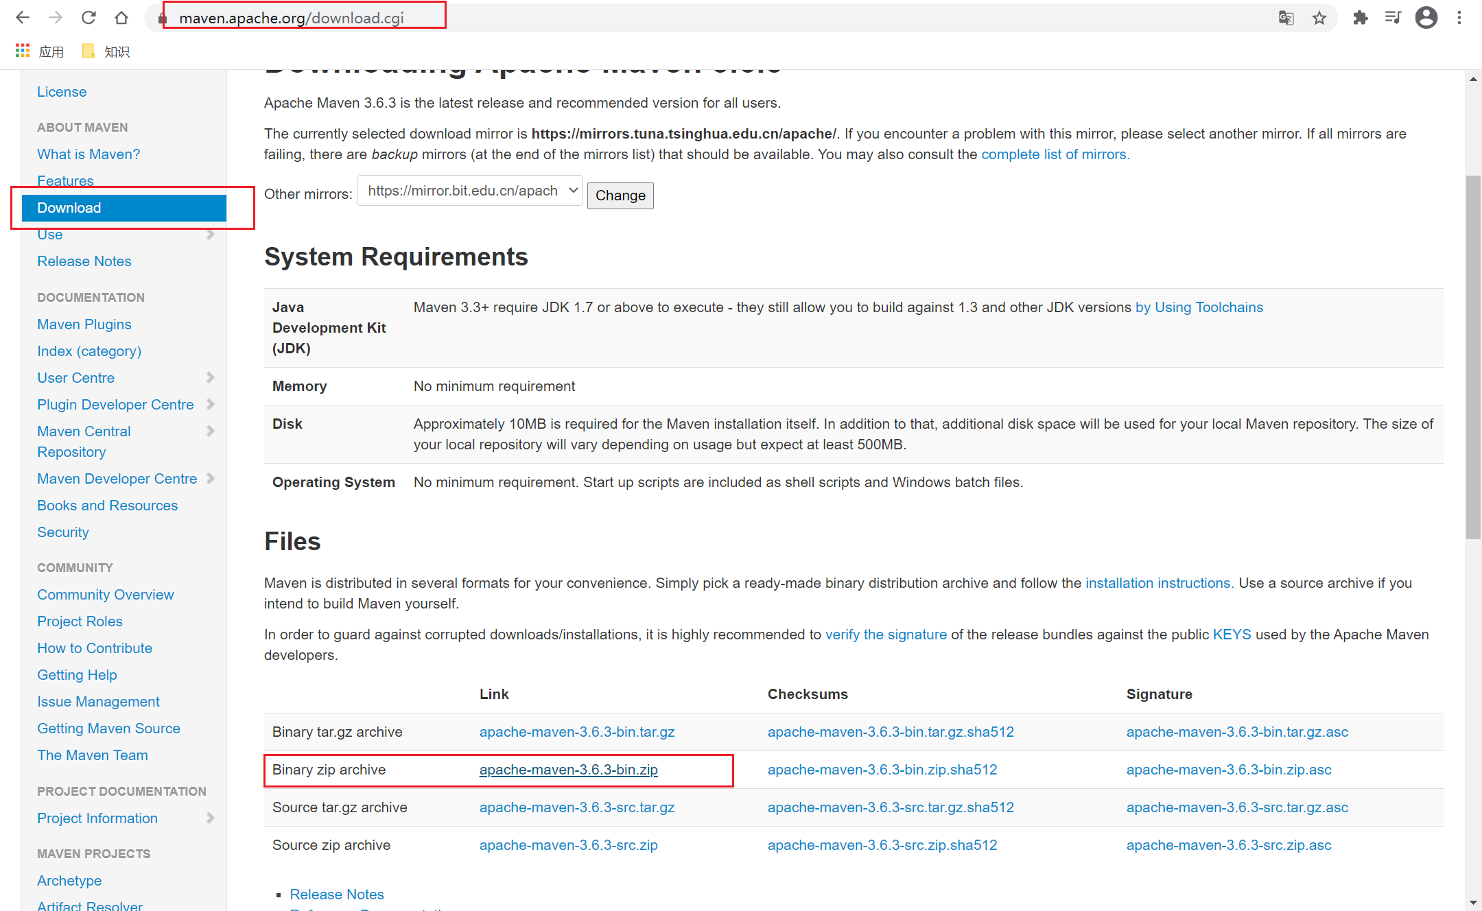Click the page vertical scrollbar thumb

tap(1472, 357)
